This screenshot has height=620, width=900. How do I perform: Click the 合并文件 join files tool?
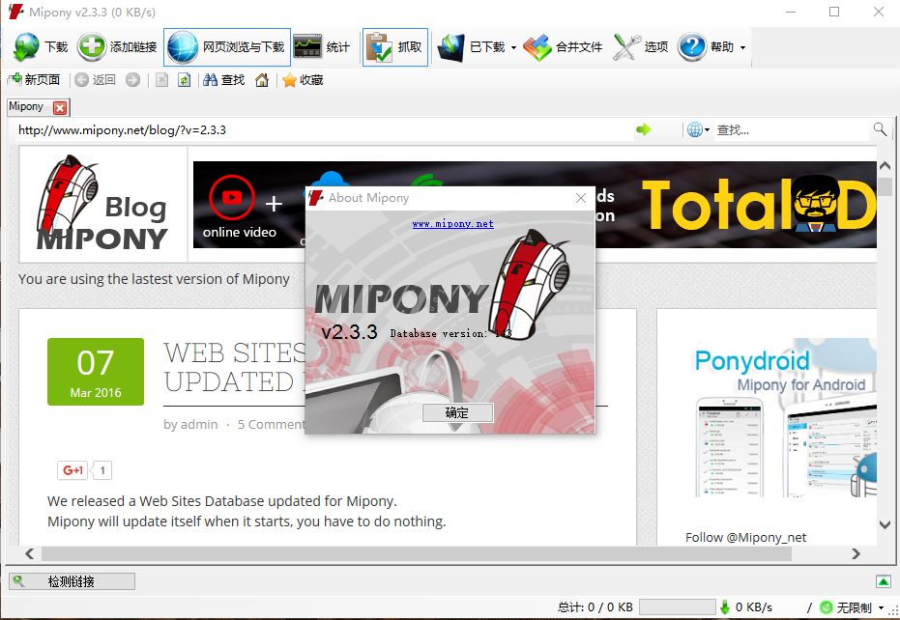[563, 47]
